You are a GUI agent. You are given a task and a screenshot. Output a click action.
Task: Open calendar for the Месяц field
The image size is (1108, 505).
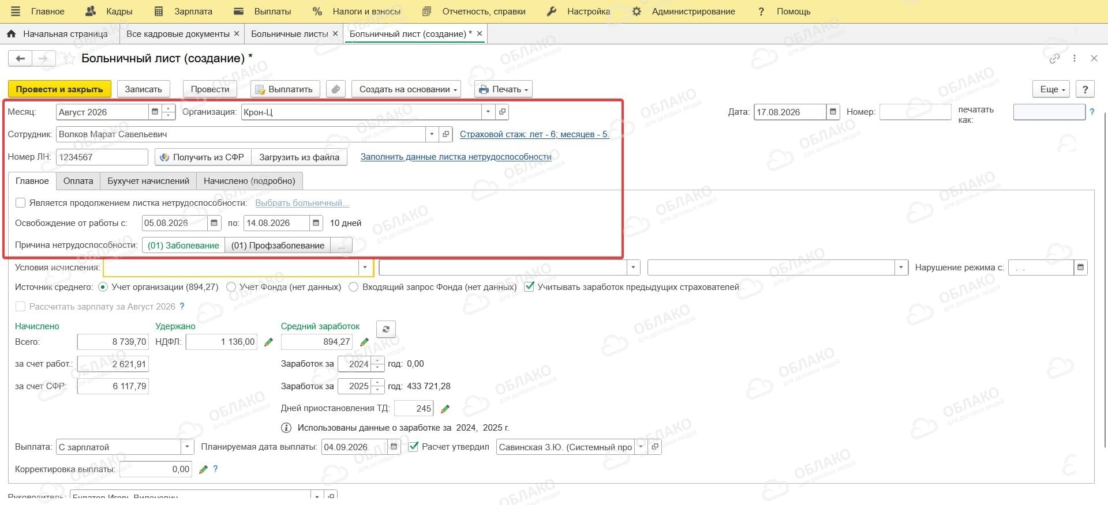(x=155, y=112)
